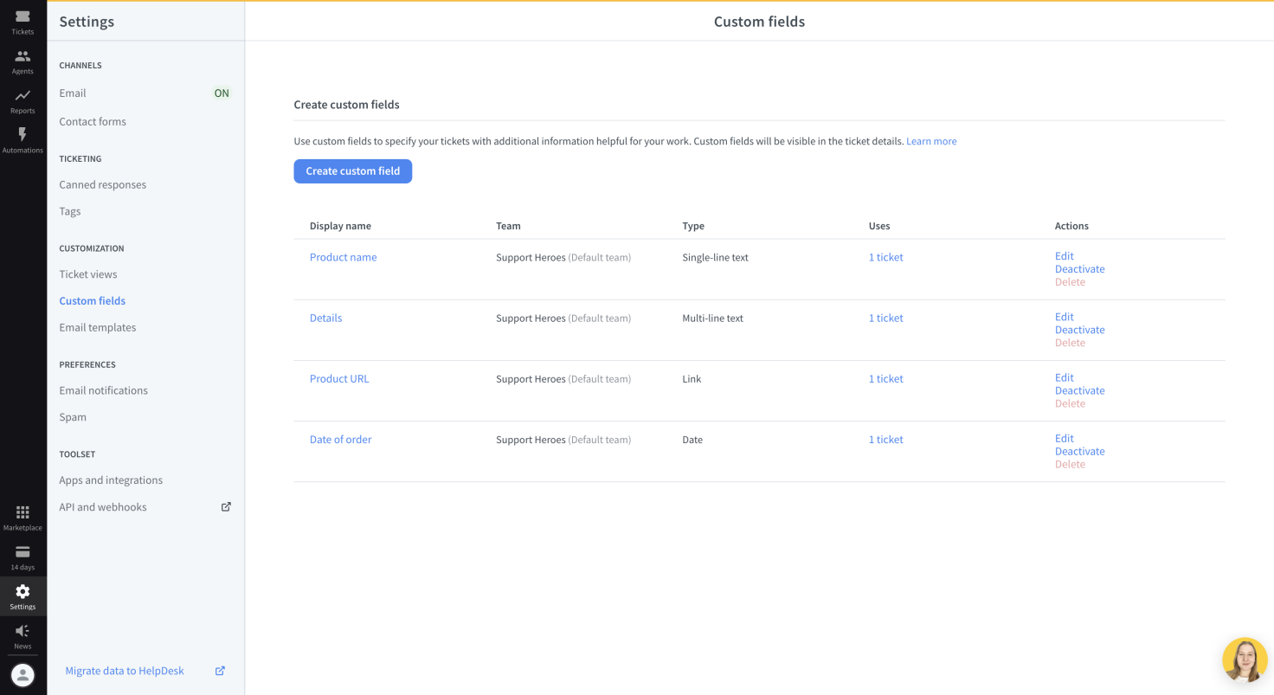Screen dimensions: 1274x695
Task: View 1 ticket for Details
Action: coord(886,318)
